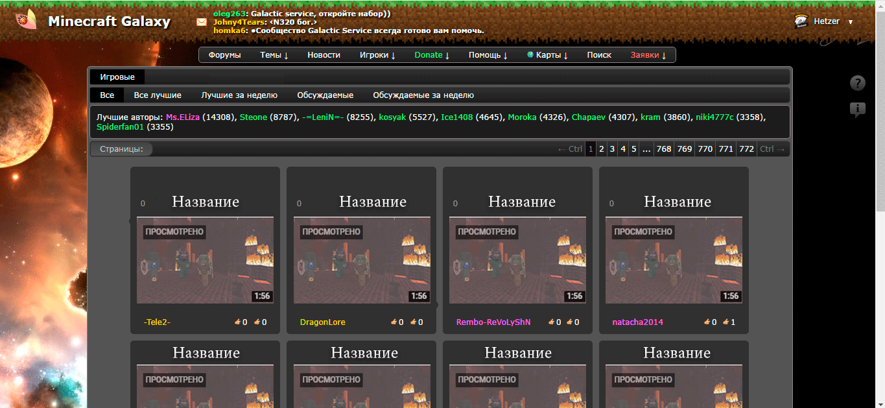Click the globe icon beside Карты

[x=530, y=55]
